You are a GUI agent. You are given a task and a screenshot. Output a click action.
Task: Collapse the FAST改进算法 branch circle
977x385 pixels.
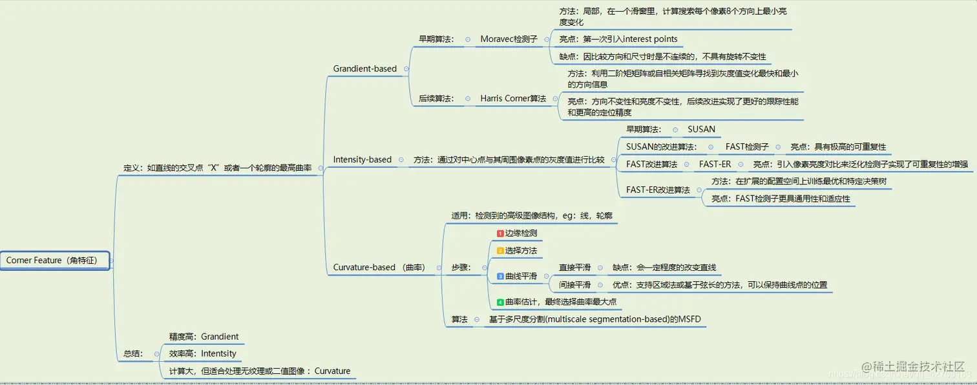(x=686, y=164)
